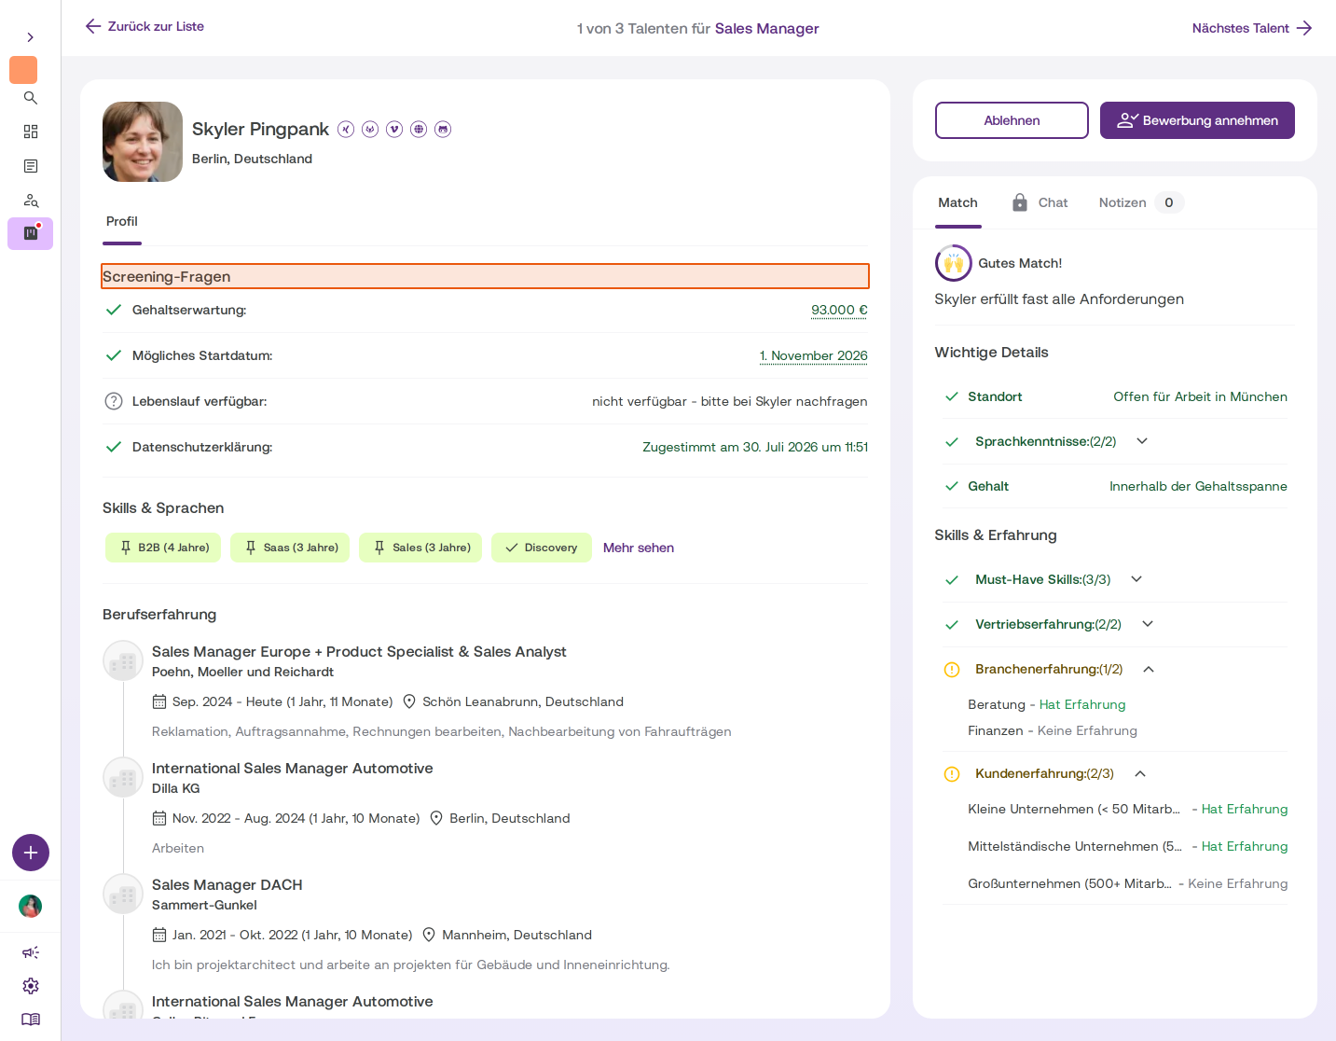This screenshot has width=1336, height=1041.
Task: Accept application with Bewerbung annehmen
Action: point(1197,120)
